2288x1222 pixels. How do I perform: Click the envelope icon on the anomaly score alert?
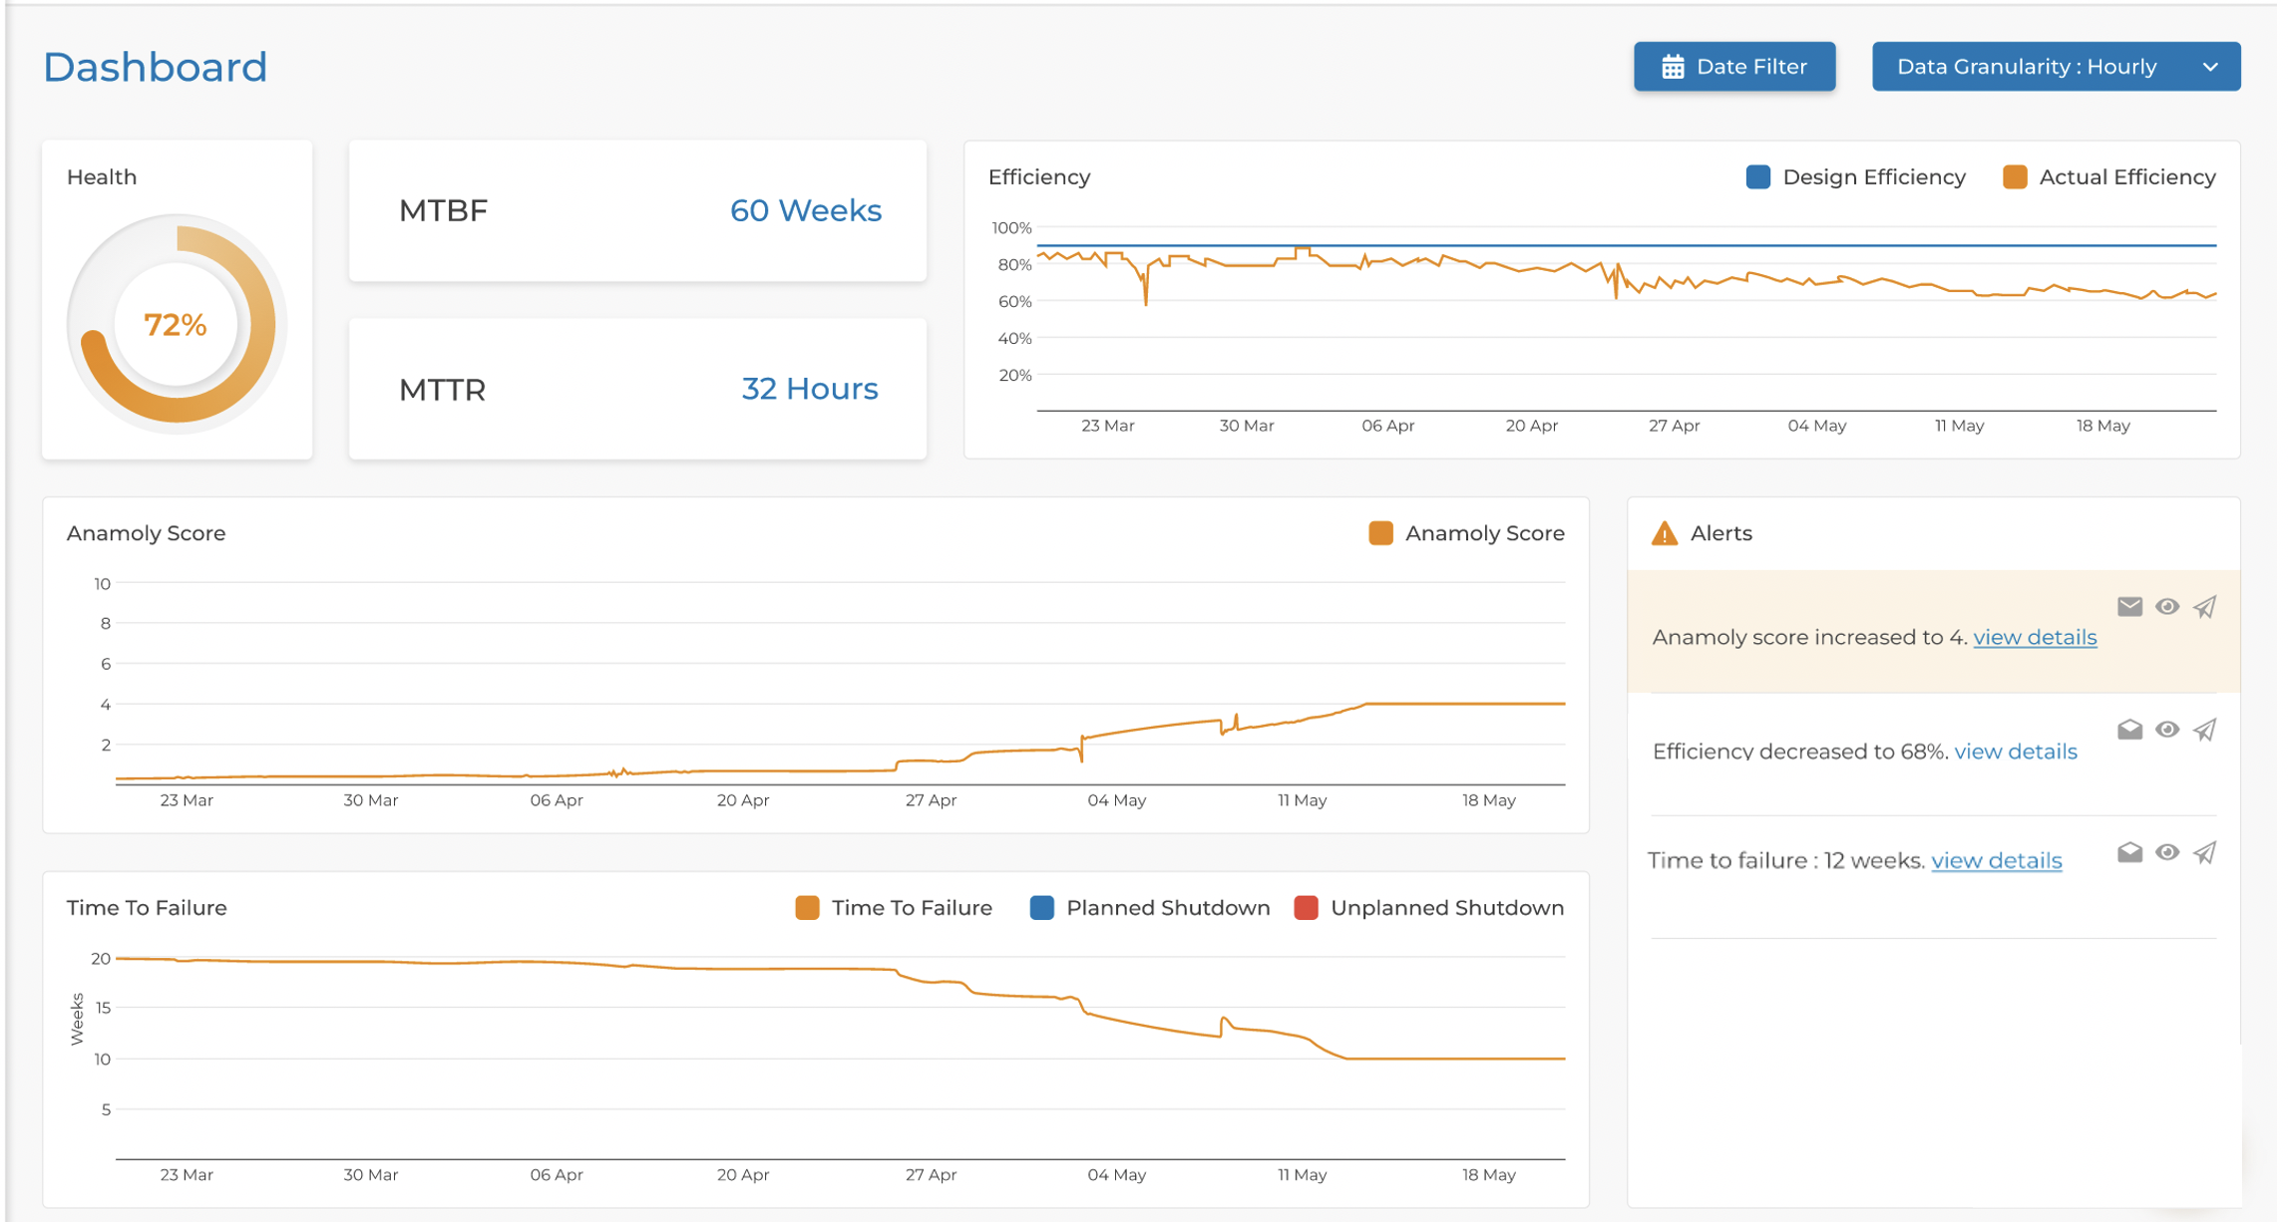coord(2129,606)
